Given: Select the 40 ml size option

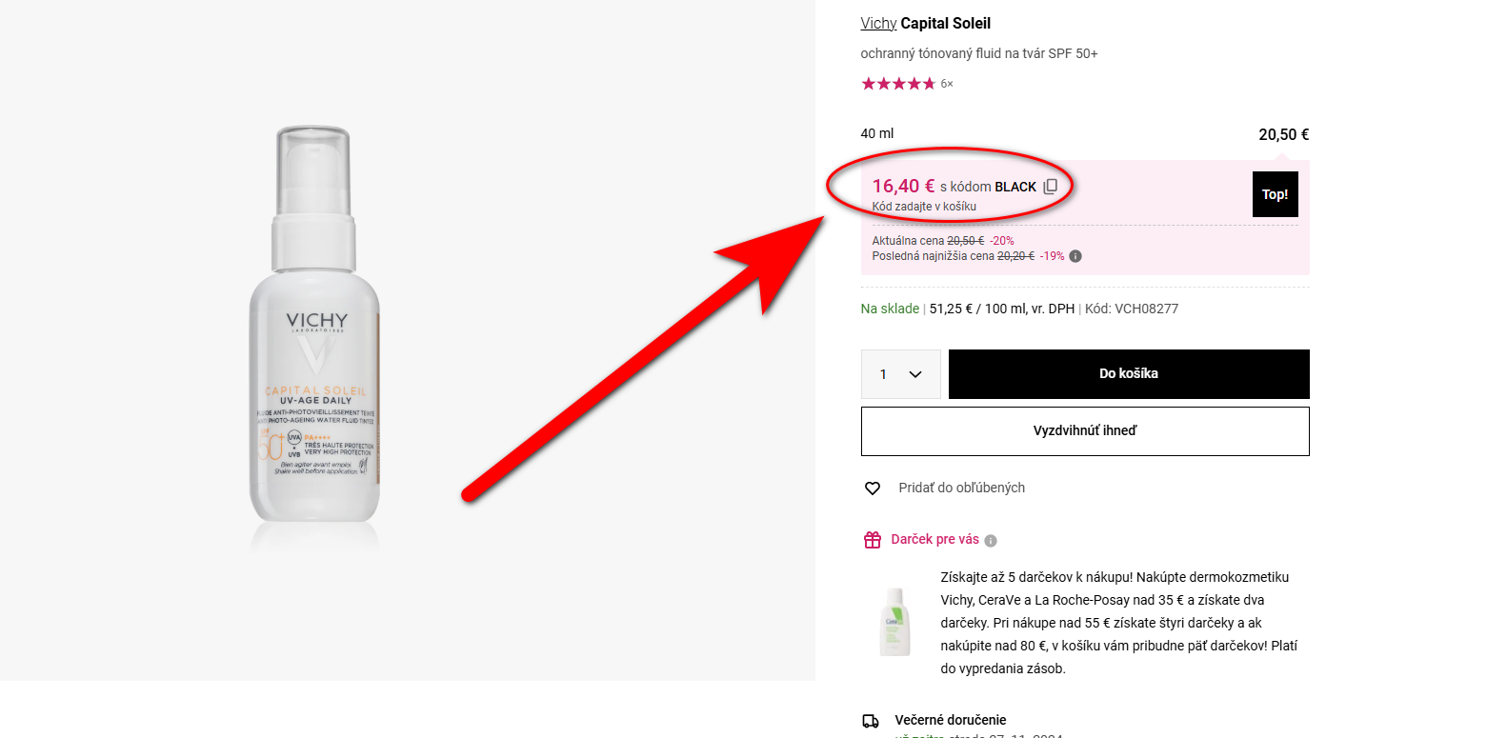Looking at the screenshot, I should click(x=877, y=133).
